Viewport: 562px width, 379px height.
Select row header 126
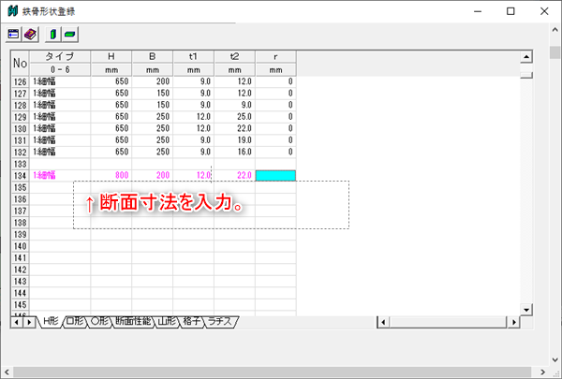20,82
